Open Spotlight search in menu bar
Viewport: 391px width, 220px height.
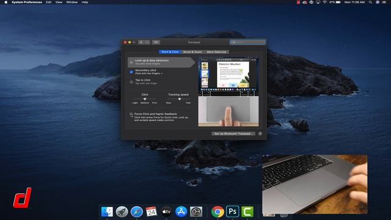click(371, 2)
